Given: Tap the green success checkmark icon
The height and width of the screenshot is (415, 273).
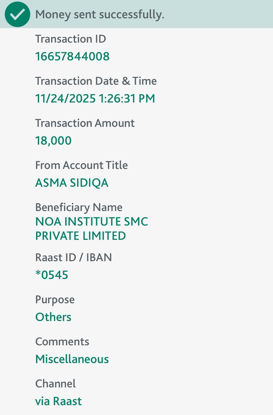Looking at the screenshot, I should pyautogui.click(x=17, y=14).
